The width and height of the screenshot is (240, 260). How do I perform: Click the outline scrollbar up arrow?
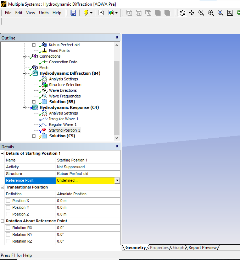[117, 45]
